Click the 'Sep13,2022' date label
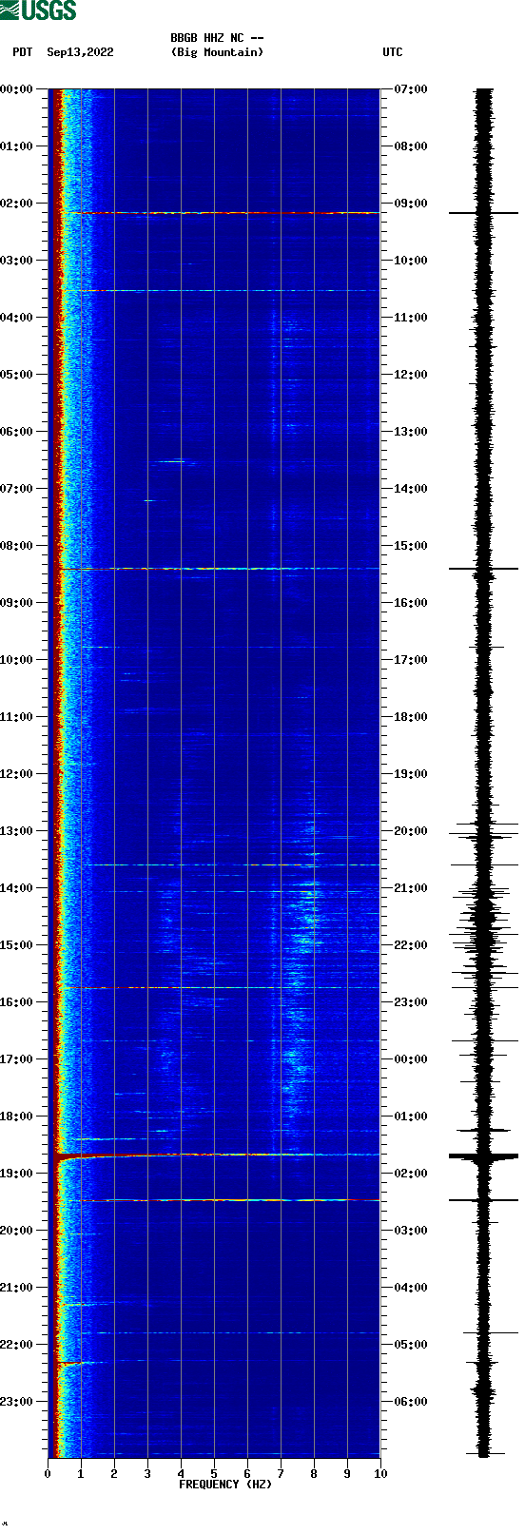The image size is (525, 1534). 80,52
